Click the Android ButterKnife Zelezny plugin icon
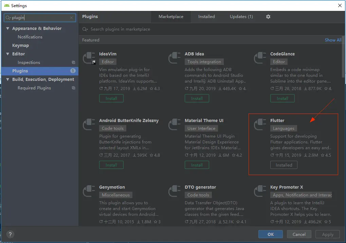Image resolution: width=346 pixels, height=243 pixels. click(89, 124)
